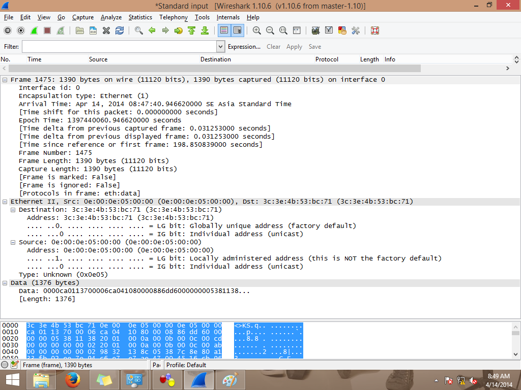Open capture interfaces list icon
The height and width of the screenshot is (390, 521).
click(x=7, y=30)
